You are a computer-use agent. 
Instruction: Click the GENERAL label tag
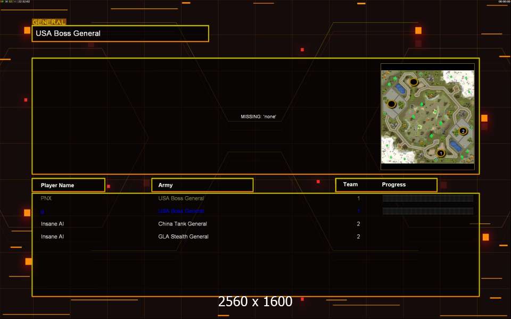(x=49, y=22)
